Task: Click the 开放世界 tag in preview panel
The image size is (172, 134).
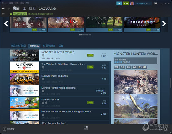Action: pos(142,67)
